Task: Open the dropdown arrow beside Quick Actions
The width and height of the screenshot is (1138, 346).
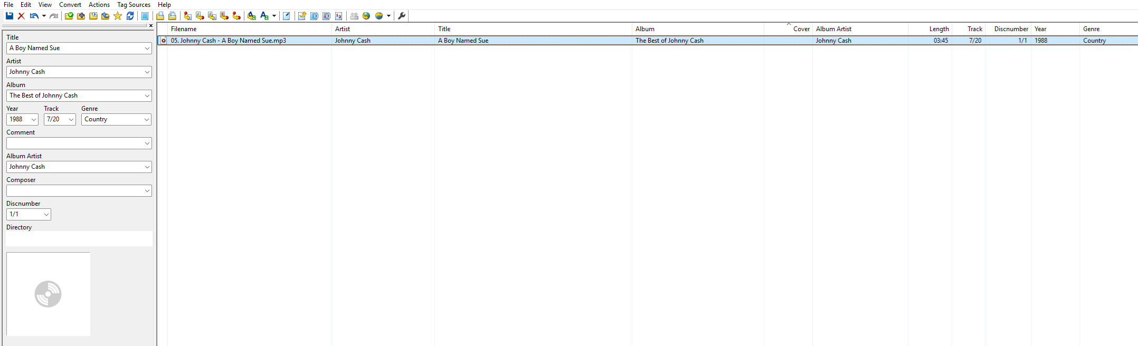Action: point(274,16)
